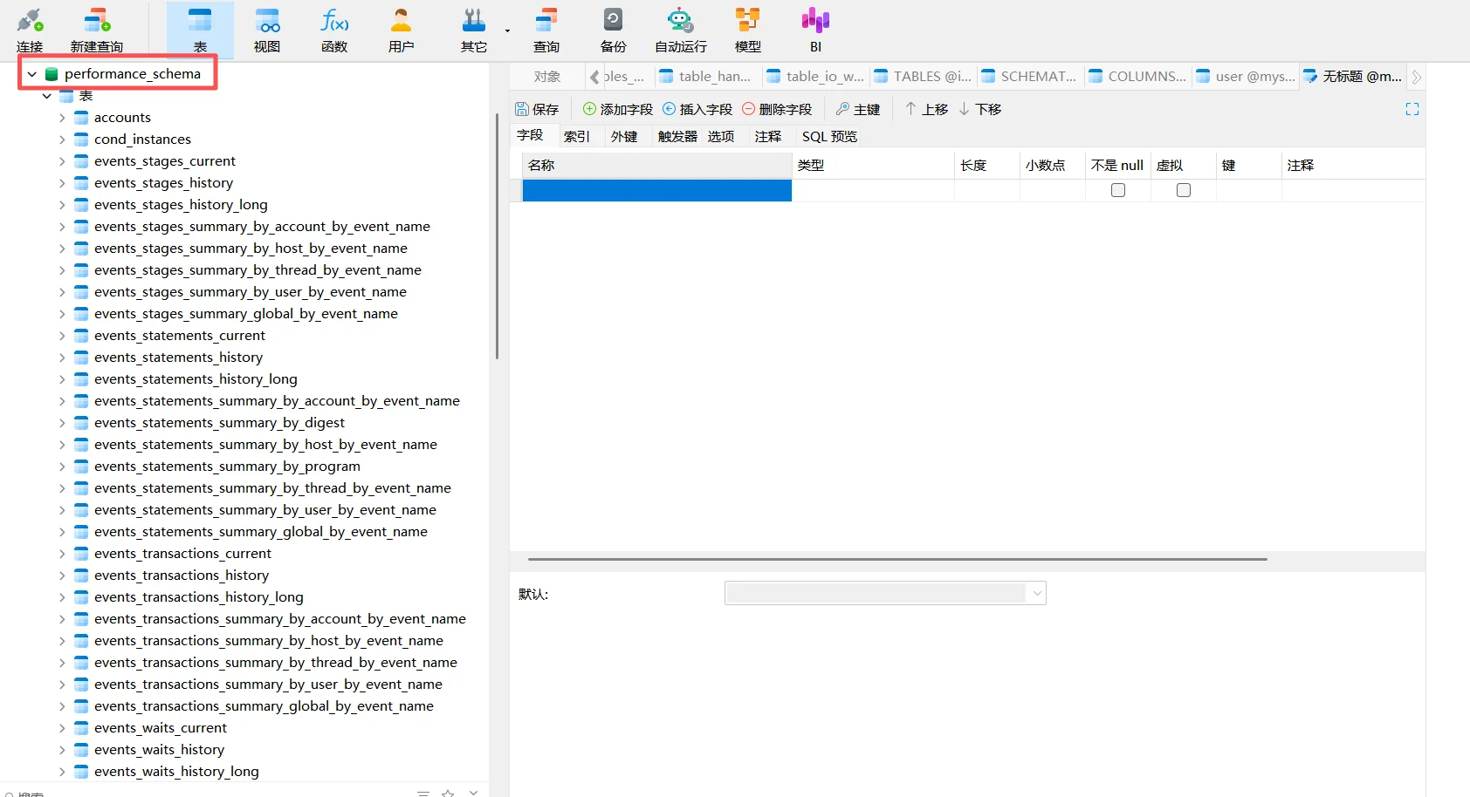Open 自动运行 (Automation) robot icon
The image size is (1470, 797).
[680, 30]
